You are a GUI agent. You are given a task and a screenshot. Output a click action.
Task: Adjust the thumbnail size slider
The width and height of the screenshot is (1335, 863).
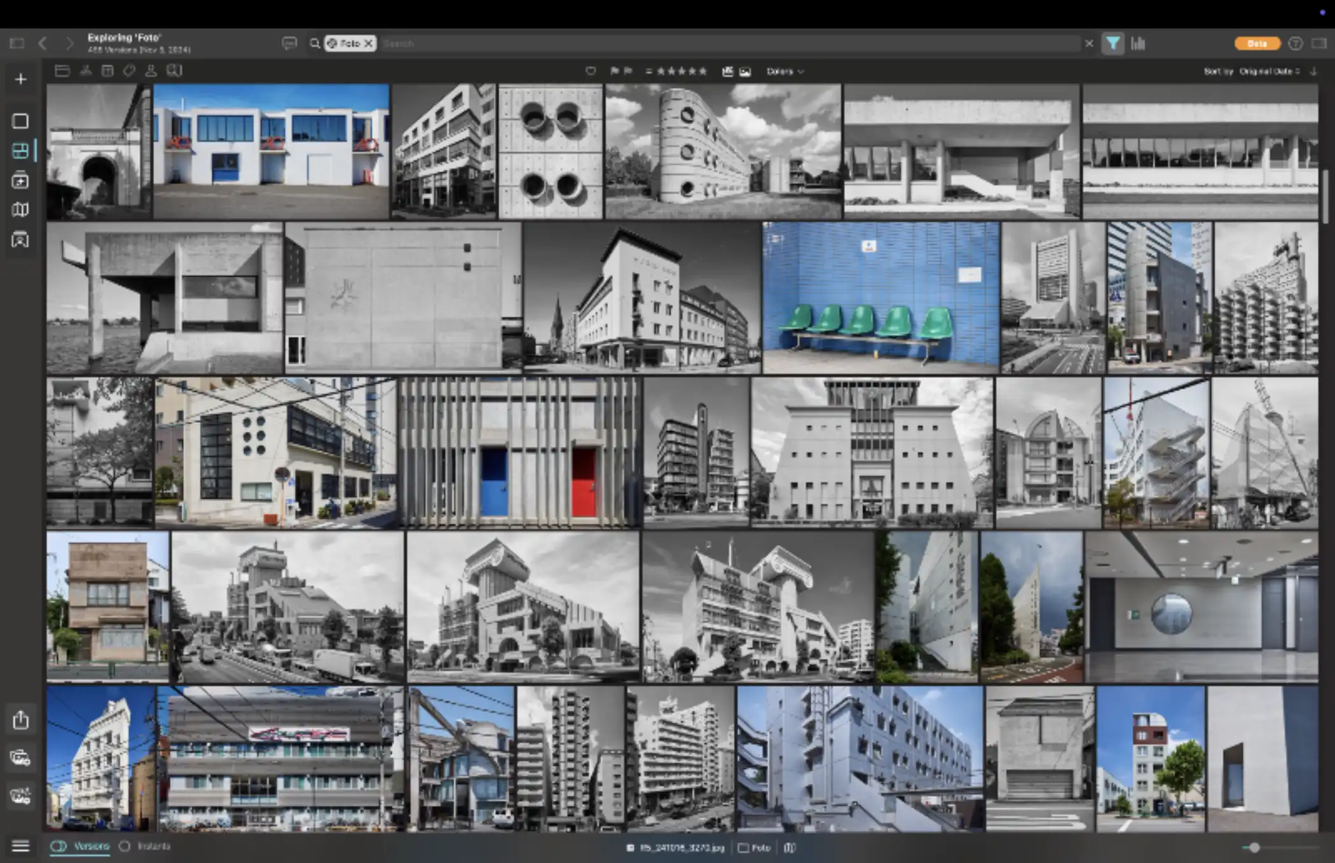point(1254,847)
